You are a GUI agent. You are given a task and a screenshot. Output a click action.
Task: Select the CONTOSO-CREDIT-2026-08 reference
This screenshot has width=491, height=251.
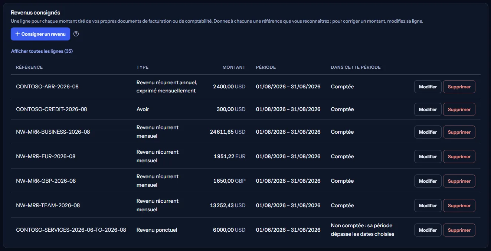point(52,109)
